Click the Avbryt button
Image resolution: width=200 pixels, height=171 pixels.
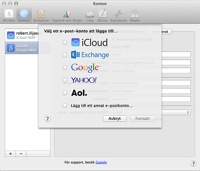click(x=115, y=119)
